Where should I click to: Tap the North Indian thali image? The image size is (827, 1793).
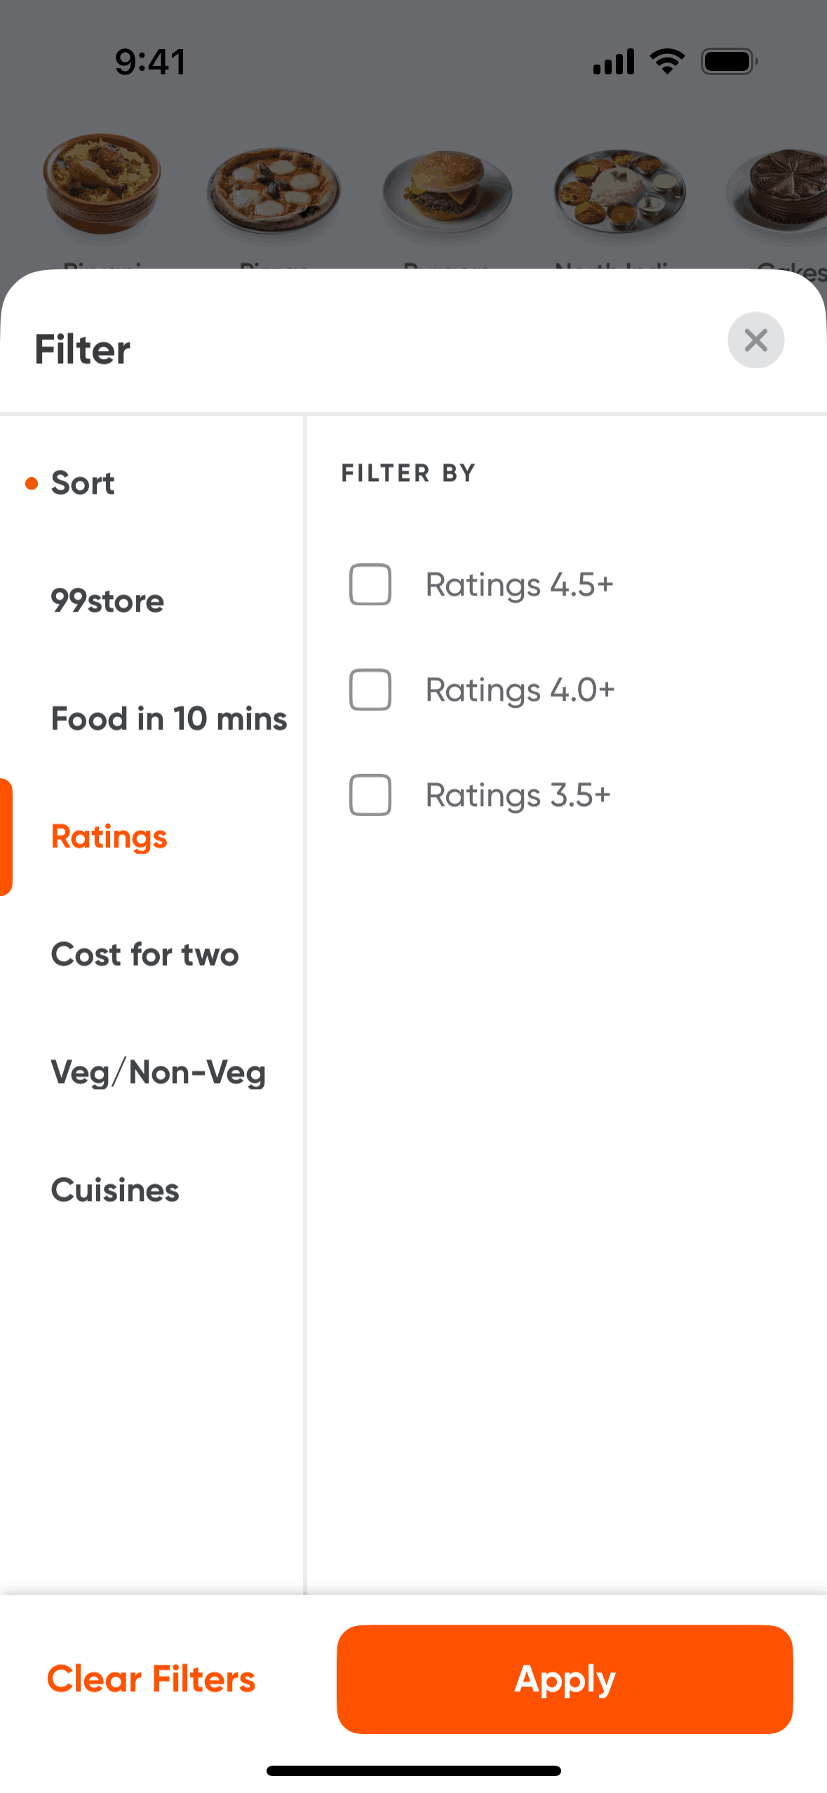619,191
